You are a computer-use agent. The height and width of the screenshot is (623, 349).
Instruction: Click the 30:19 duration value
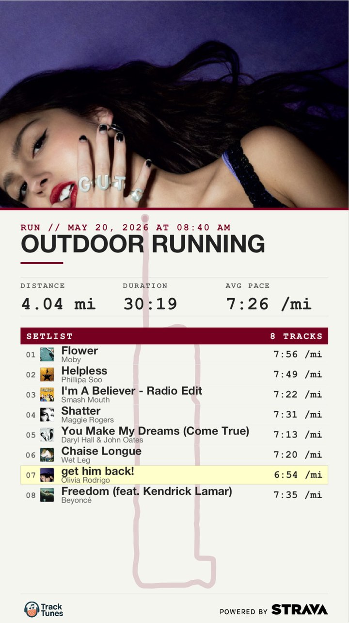150,304
